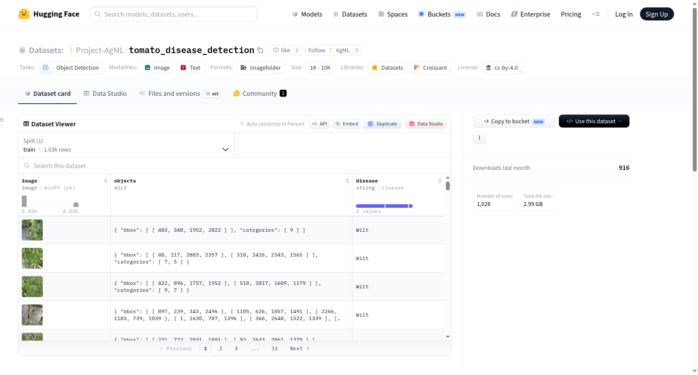The image size is (698, 375).
Task: Open the third row image thumbnail
Action: (x=32, y=287)
